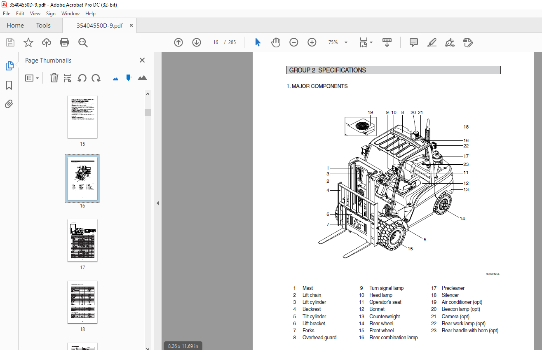Bookmark this file with the star icon
Image resolution: width=542 pixels, height=350 pixels.
pyautogui.click(x=28, y=42)
